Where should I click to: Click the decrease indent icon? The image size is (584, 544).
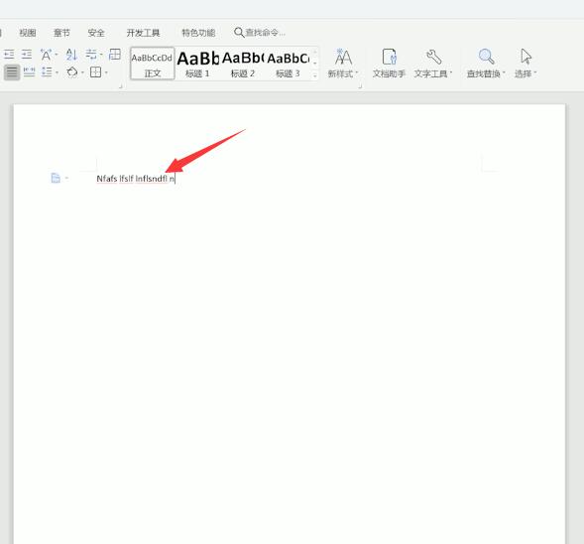[x=9, y=55]
